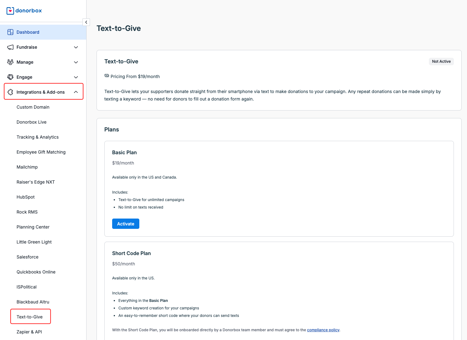
Task: Click the $50/month price text
Action: click(x=123, y=264)
